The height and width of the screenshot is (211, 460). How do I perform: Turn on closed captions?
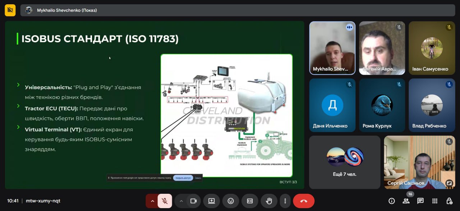pyautogui.click(x=250, y=201)
